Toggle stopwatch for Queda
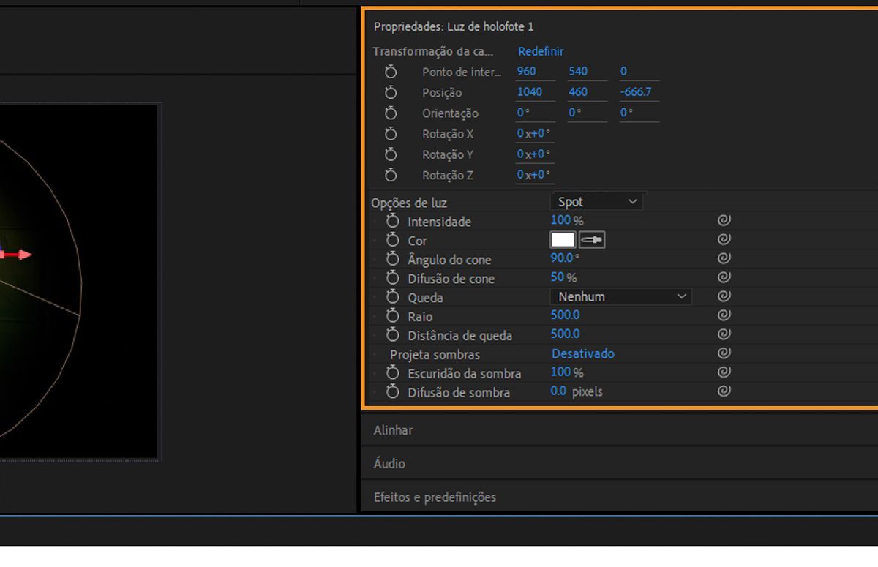 click(393, 297)
